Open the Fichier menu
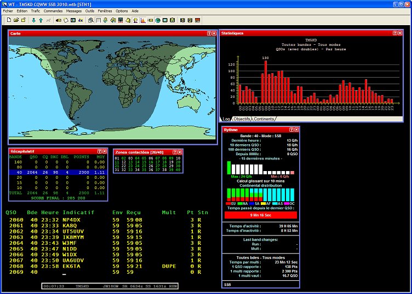The image size is (412, 294). [x=8, y=11]
